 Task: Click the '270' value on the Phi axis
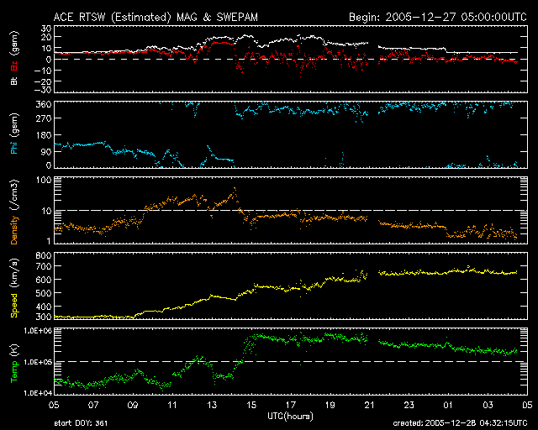44,118
